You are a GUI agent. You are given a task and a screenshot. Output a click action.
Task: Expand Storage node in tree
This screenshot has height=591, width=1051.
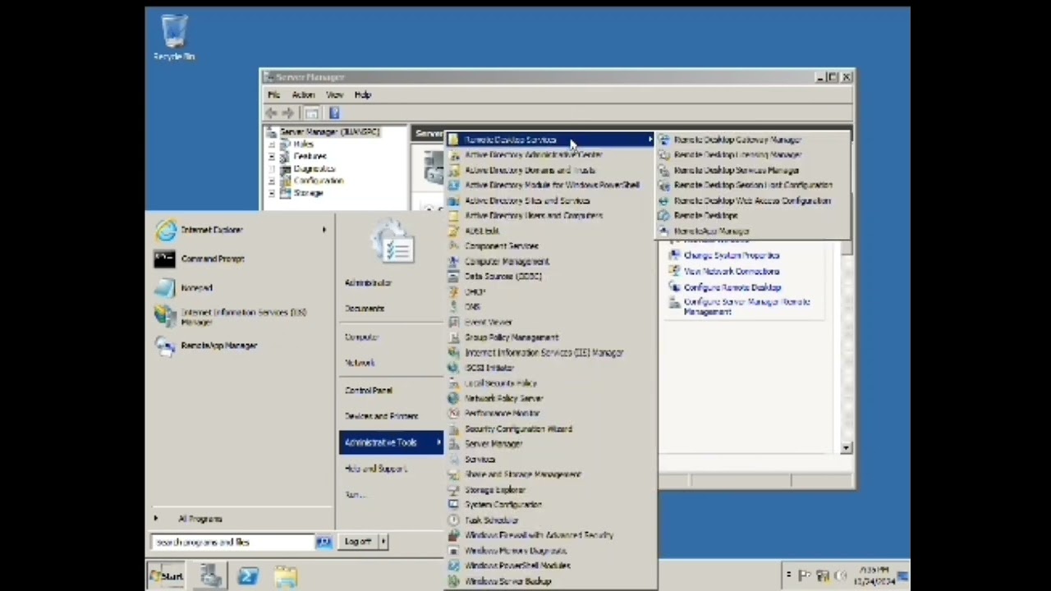coord(272,193)
